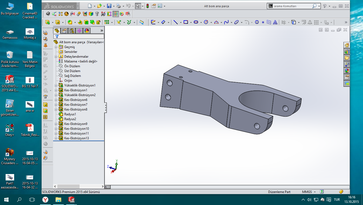Viewport: 363px width, 205px height.
Task: Open the Line tool dropdown arrow
Action: click(x=180, y=23)
